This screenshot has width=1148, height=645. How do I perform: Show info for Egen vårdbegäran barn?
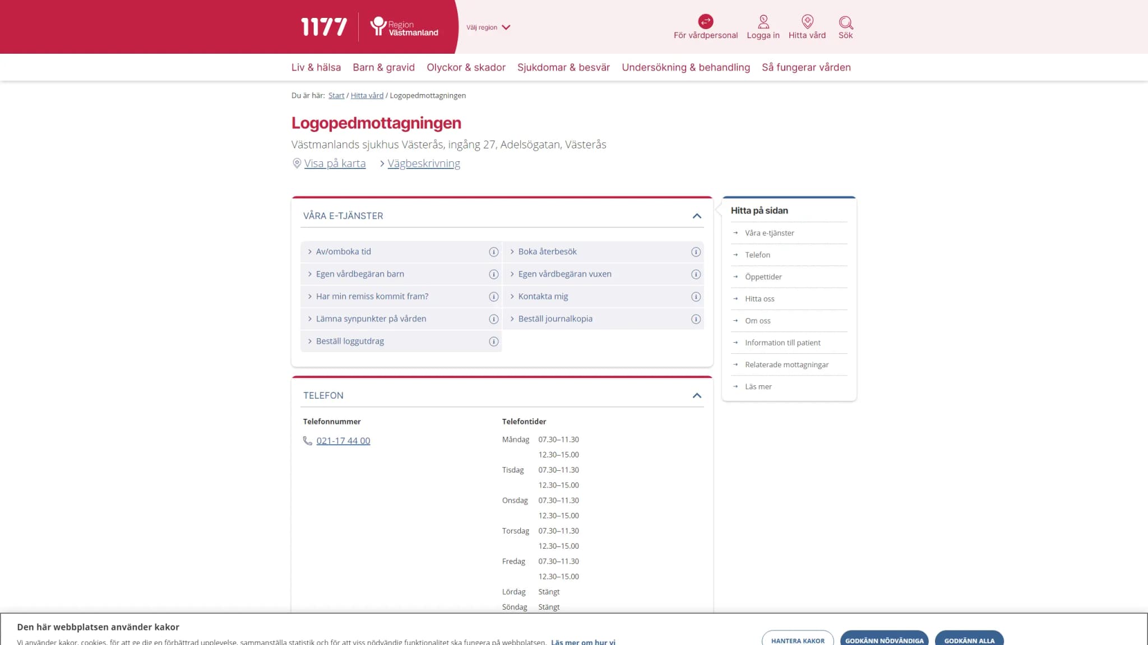(493, 274)
